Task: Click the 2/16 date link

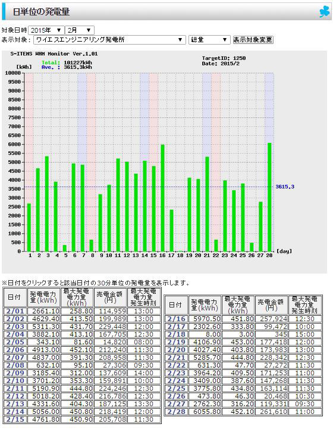Action: coord(177,319)
